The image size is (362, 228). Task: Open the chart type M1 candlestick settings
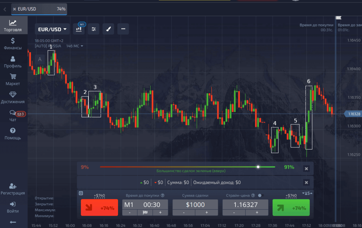pos(79,29)
